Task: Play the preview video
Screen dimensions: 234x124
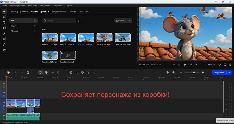Action: (185, 64)
